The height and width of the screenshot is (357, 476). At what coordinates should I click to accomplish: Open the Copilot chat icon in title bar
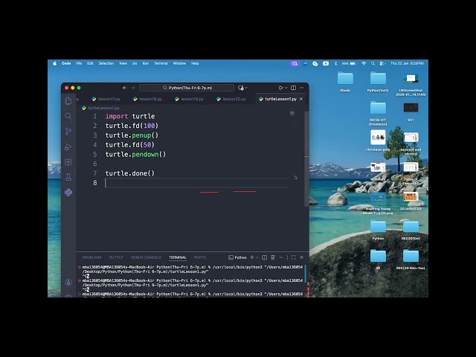(x=241, y=88)
